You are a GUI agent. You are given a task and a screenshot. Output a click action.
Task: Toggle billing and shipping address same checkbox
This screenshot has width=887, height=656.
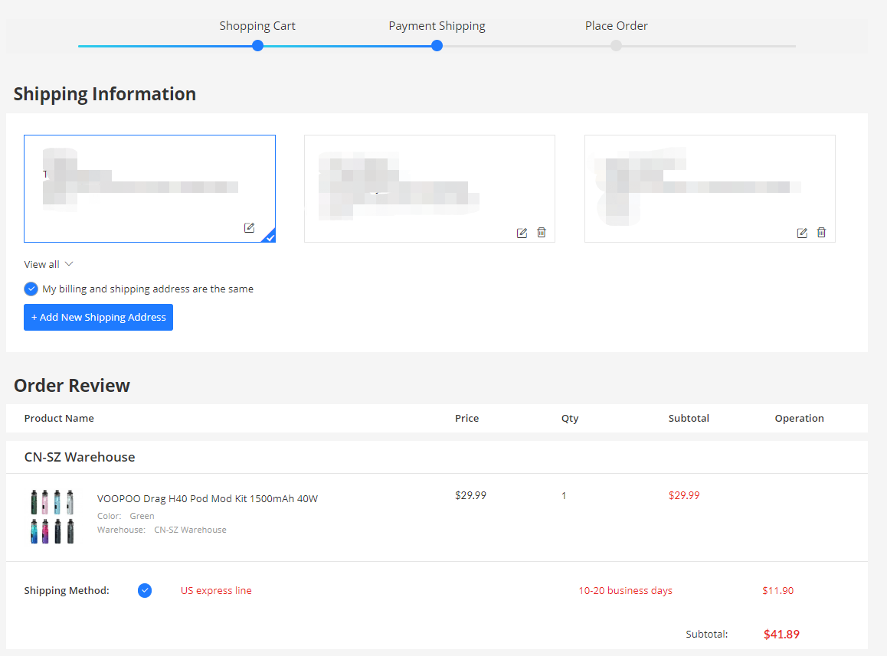pyautogui.click(x=31, y=289)
